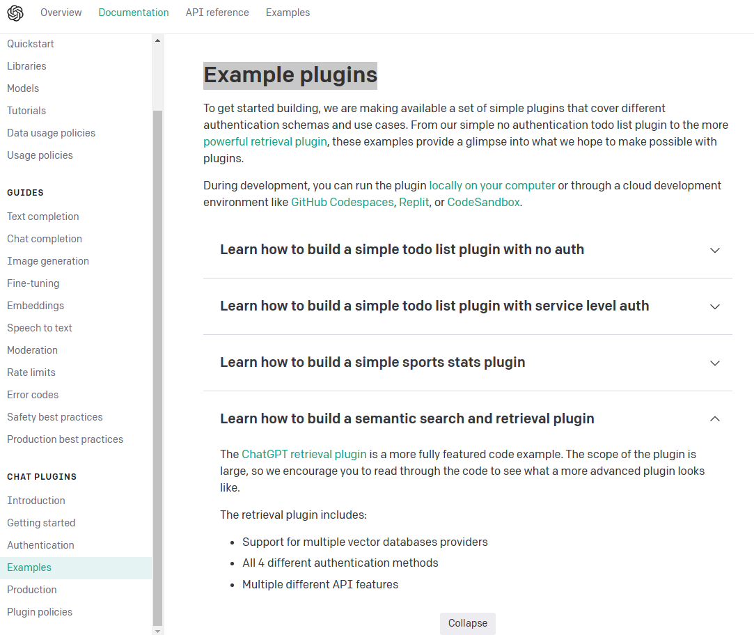Click 'All 4 different authentication methods' bullet
Viewport: 754px width, 635px height.
point(340,563)
